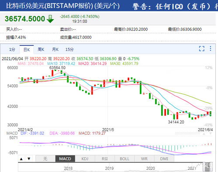Show the 15分 chart tab
The height and width of the screenshot is (172, 218).
tap(69, 49)
